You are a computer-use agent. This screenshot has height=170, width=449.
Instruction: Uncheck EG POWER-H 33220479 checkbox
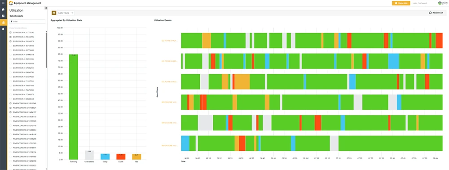[x=11, y=41]
